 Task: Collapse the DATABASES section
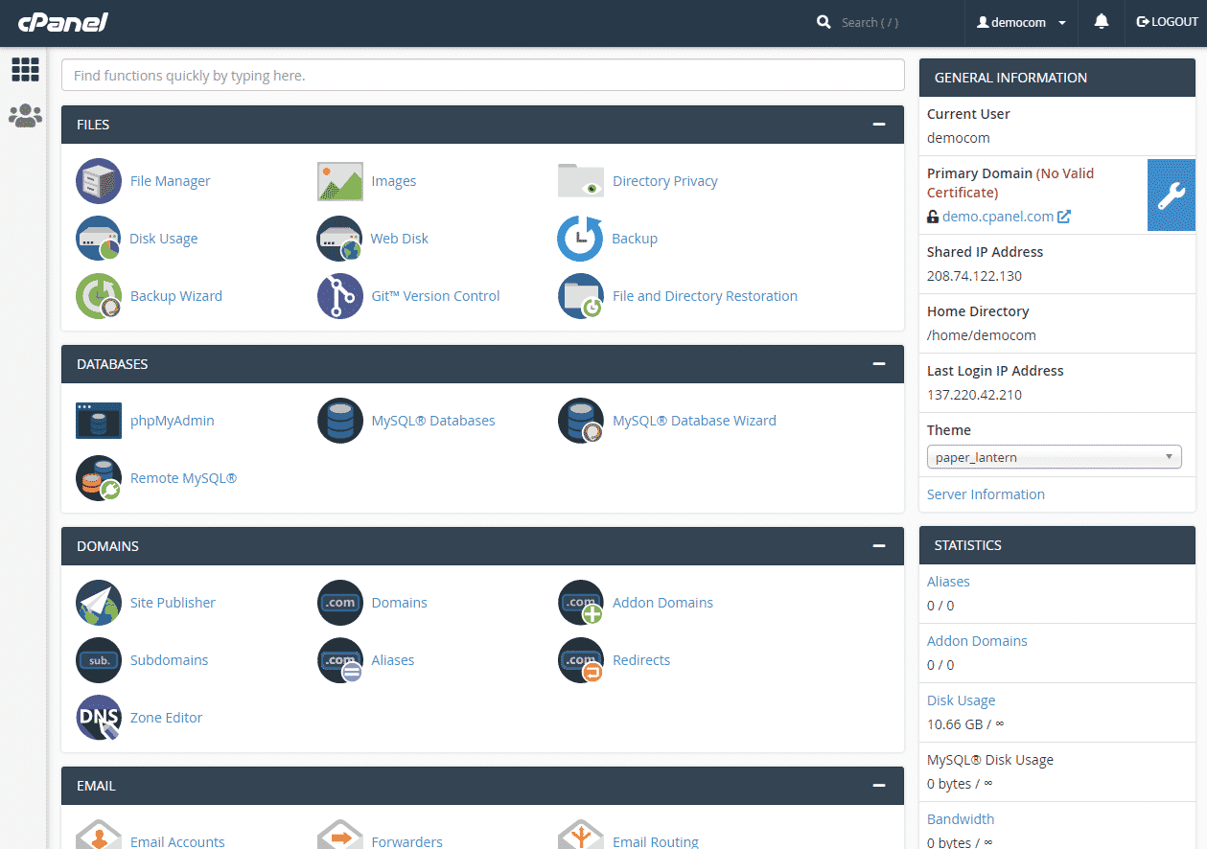pyautogui.click(x=878, y=363)
